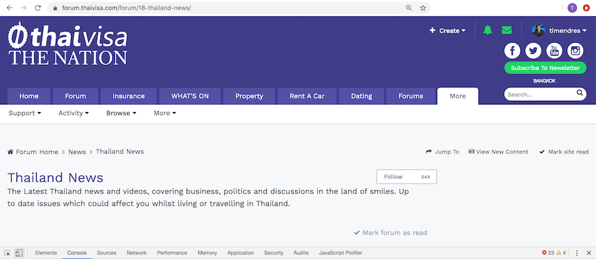Switch to DevTools Network tab

coord(137,253)
